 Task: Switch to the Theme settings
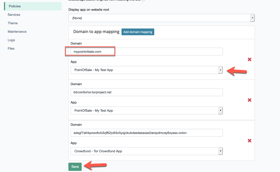(13, 23)
